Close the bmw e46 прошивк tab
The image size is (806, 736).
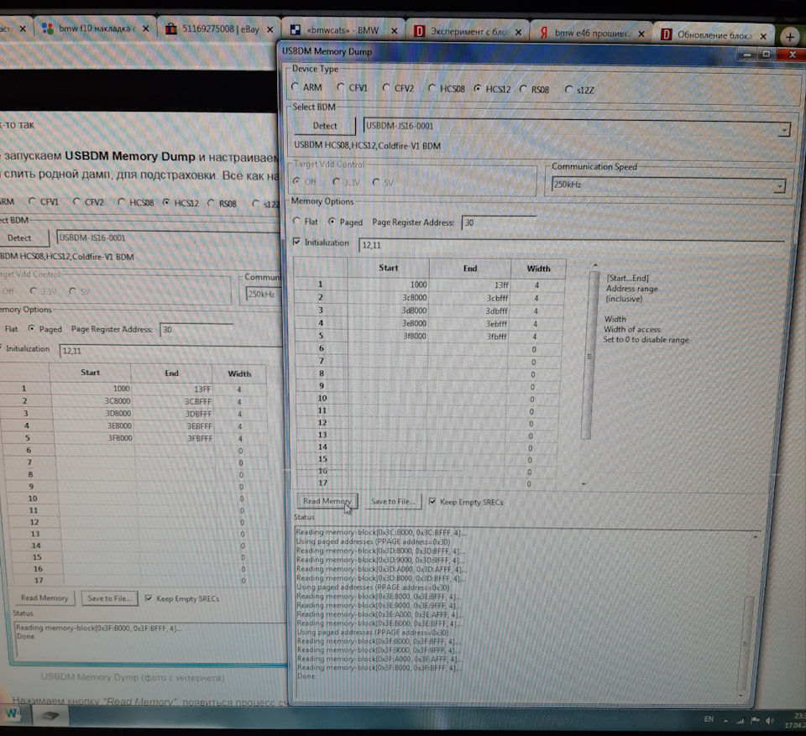(x=641, y=34)
